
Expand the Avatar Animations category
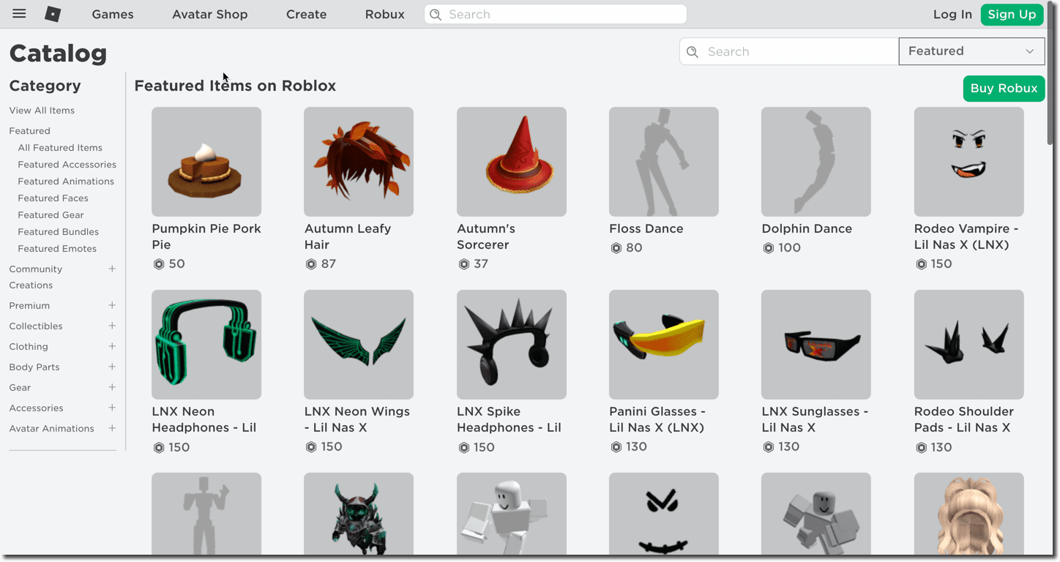[112, 428]
